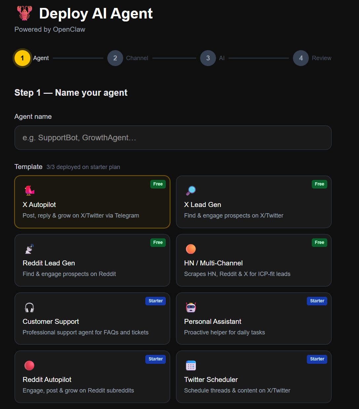Click the HN Multi-Channel orange circle icon

coord(191,249)
